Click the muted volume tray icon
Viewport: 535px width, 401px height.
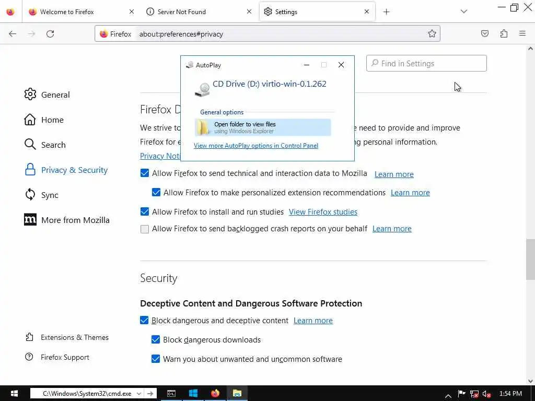[487, 394]
